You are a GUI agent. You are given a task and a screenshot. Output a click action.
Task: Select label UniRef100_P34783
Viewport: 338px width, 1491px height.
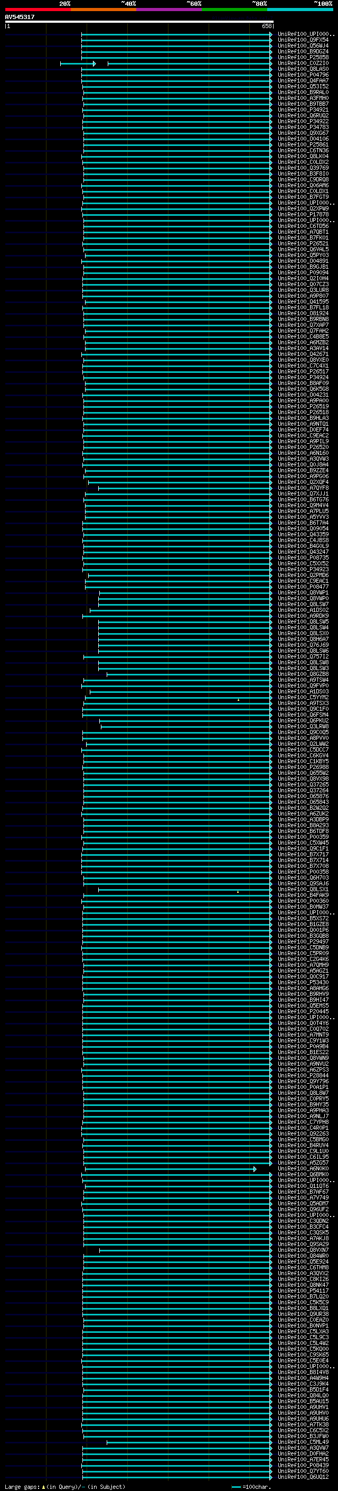[303, 127]
